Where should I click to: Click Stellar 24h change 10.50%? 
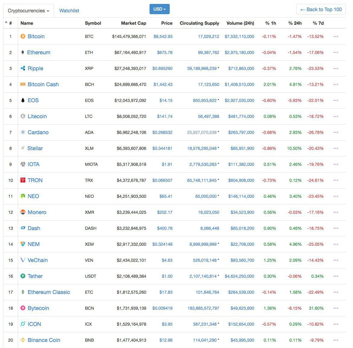click(294, 148)
